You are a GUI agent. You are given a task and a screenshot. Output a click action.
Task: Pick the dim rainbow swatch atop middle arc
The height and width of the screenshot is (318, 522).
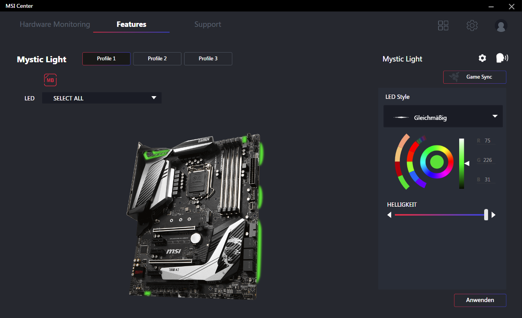pos(421,139)
